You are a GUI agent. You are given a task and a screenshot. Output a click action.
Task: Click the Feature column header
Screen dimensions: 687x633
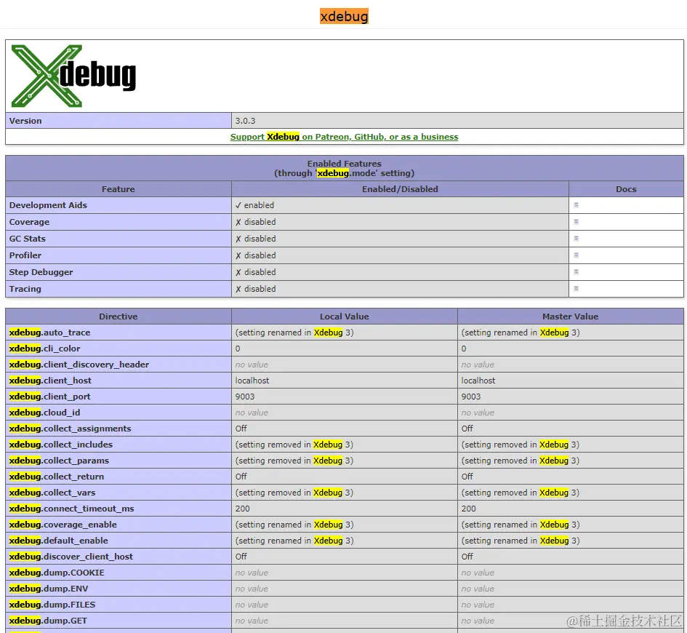[x=118, y=189]
